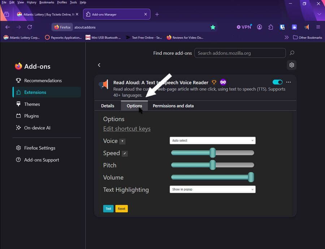Click the purple square extension toolbar icon
This screenshot has height=249, width=325.
click(x=294, y=27)
